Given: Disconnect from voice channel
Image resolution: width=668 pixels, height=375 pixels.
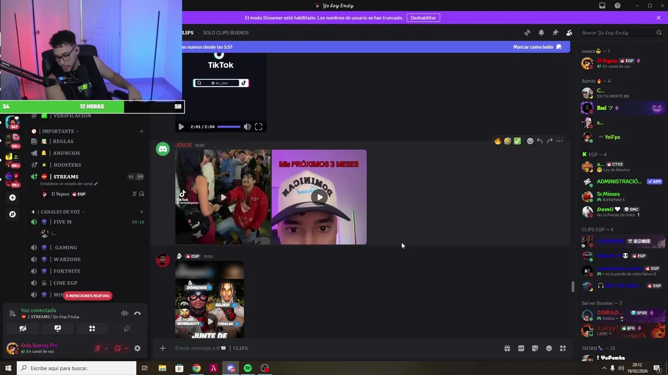Looking at the screenshot, I should 137,314.
